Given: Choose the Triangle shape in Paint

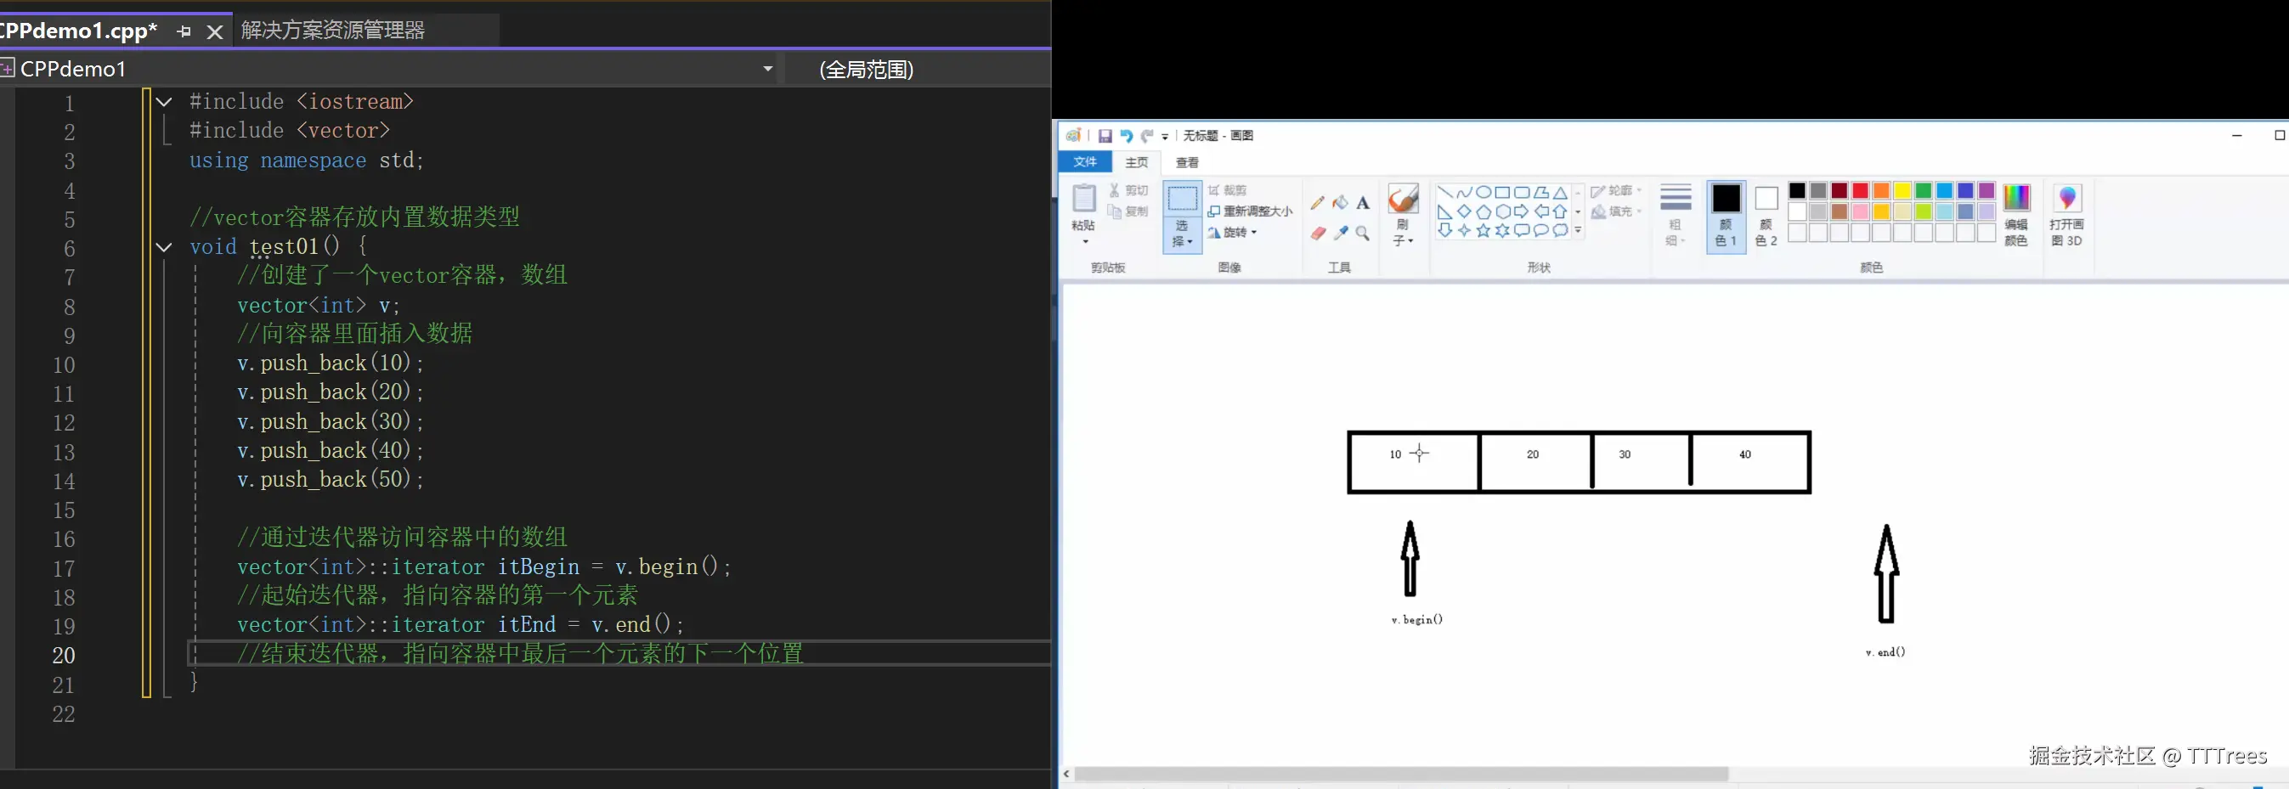Looking at the screenshot, I should click(x=1559, y=192).
